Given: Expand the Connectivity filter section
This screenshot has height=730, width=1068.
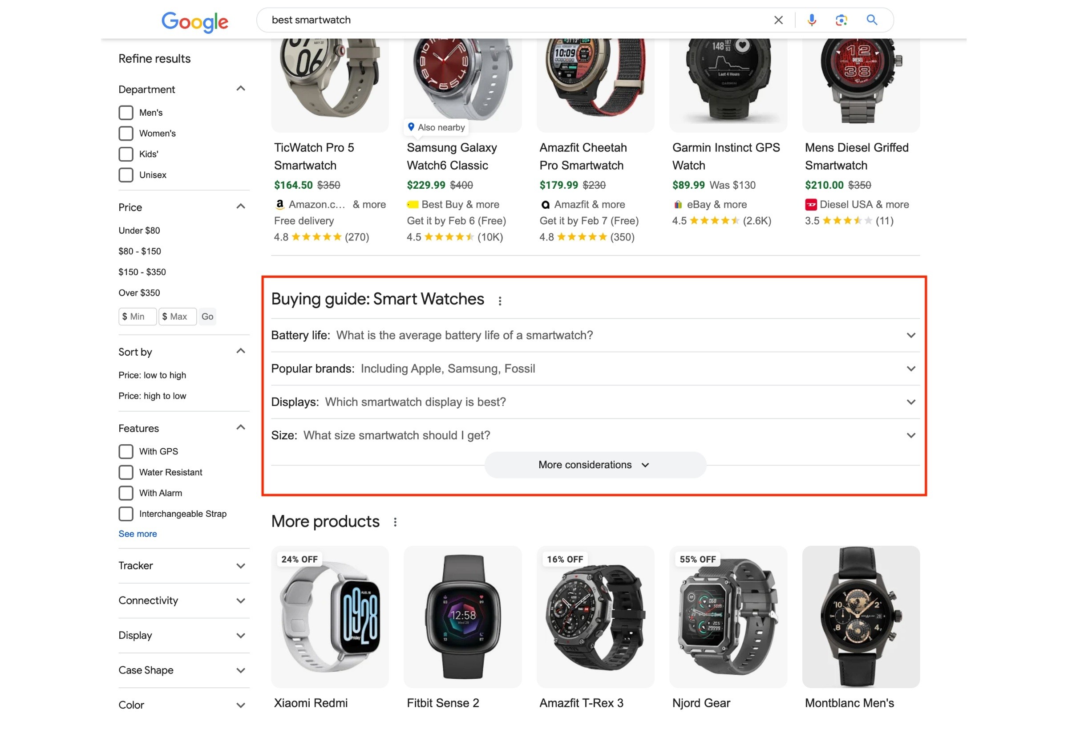Looking at the screenshot, I should [184, 600].
